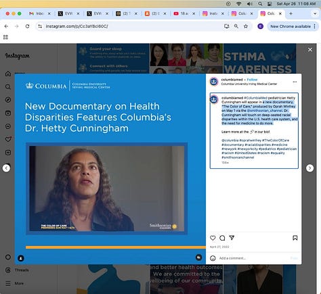321x294 pixels.
Task: Open macOS Spotlight search in menu bar
Action: point(260,4)
